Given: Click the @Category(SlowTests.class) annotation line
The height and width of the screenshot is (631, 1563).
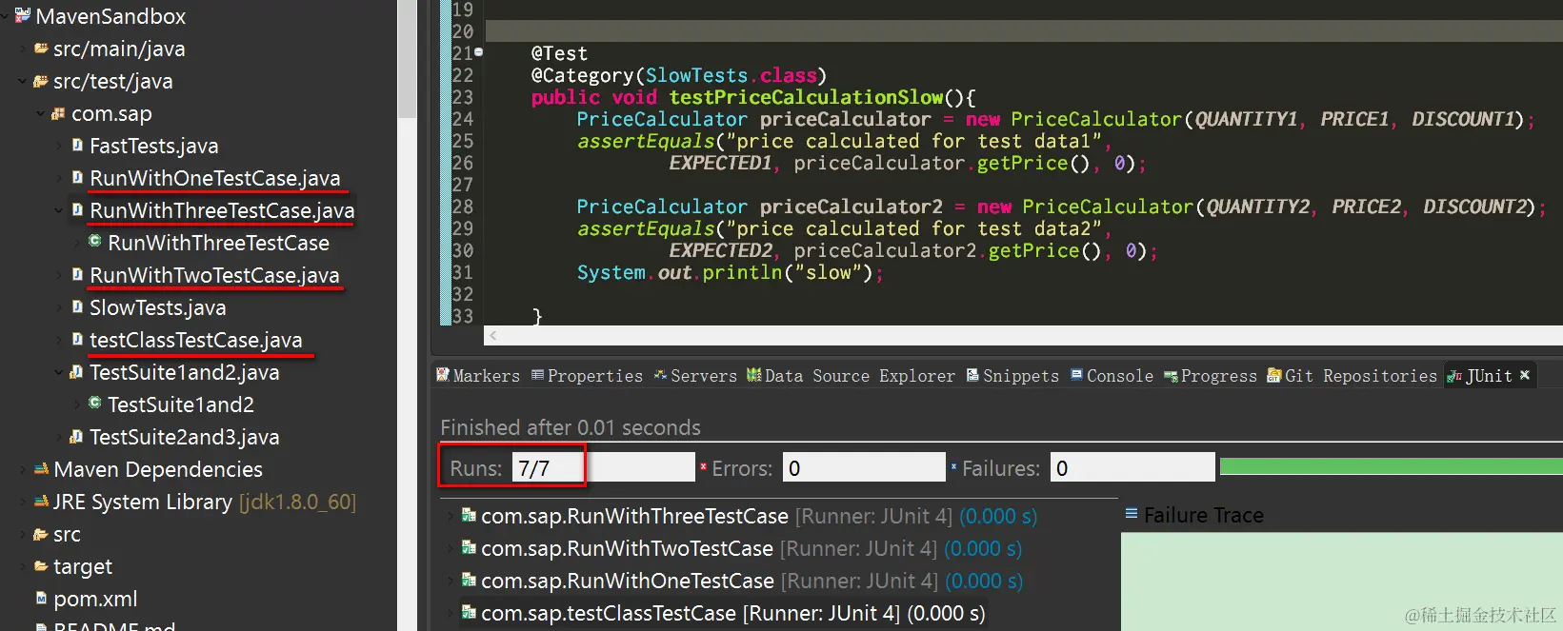Looking at the screenshot, I should pyautogui.click(x=679, y=75).
